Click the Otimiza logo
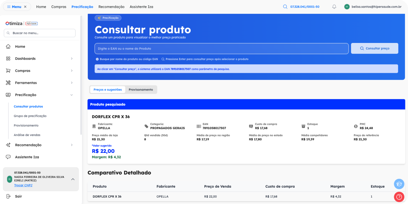 click(14, 23)
